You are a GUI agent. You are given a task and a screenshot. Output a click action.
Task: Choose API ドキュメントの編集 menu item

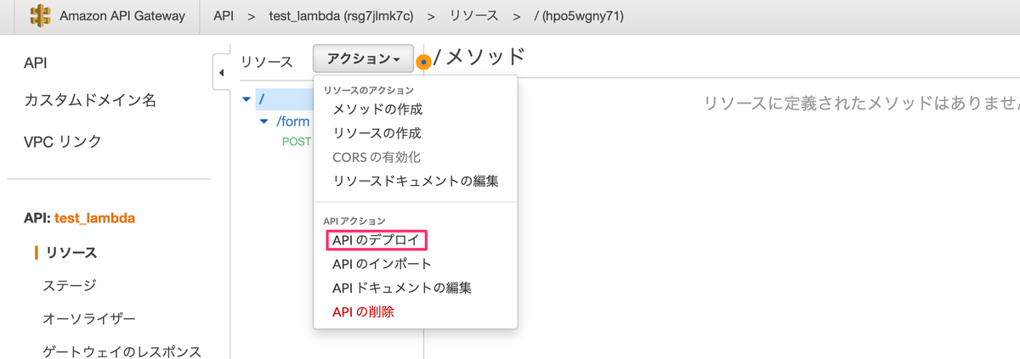[x=402, y=288]
